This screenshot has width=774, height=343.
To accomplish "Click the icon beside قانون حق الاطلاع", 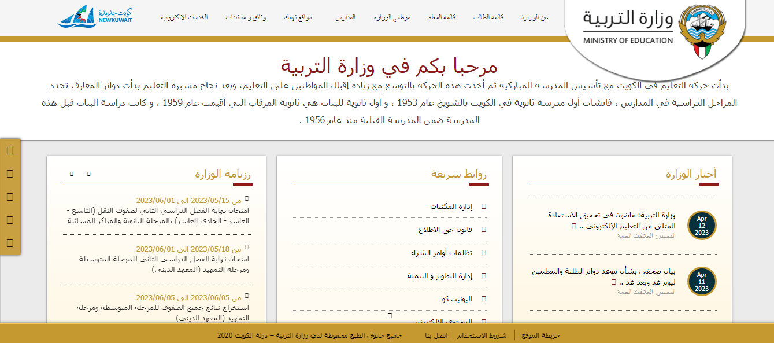I will pyautogui.click(x=484, y=230).
